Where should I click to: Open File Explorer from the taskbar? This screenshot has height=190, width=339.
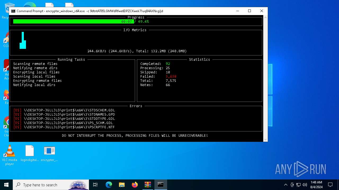pyautogui.click(x=122, y=185)
